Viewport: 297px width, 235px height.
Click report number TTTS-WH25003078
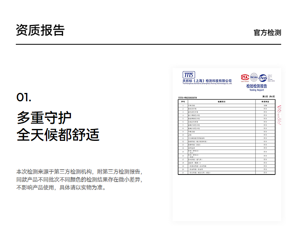[x=188, y=98]
